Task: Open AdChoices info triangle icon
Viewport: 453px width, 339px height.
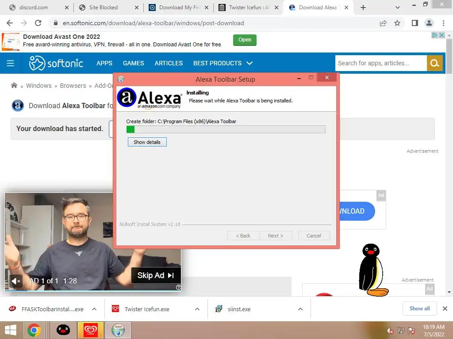Action: click(434, 35)
